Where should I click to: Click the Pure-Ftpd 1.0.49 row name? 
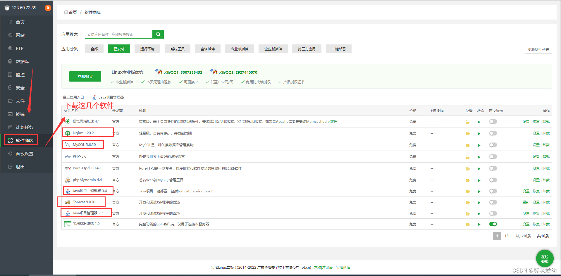click(87, 168)
